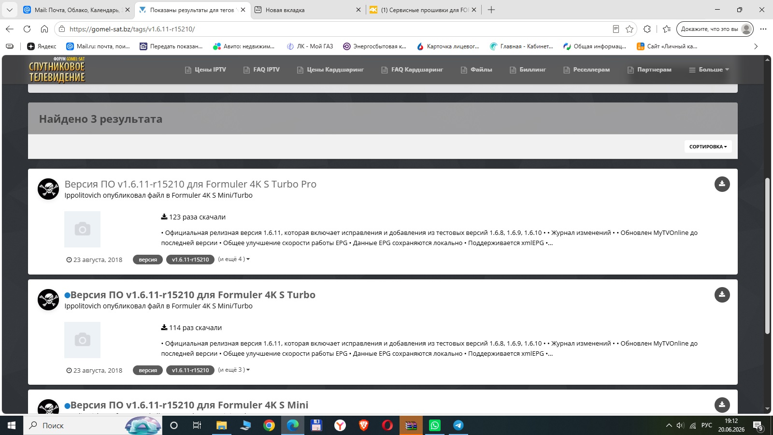Close the Новая вкладка tab
Image resolution: width=773 pixels, height=435 pixels.
coord(358,10)
